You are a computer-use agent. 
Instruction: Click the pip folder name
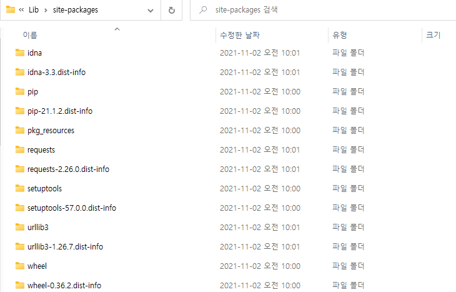(33, 92)
